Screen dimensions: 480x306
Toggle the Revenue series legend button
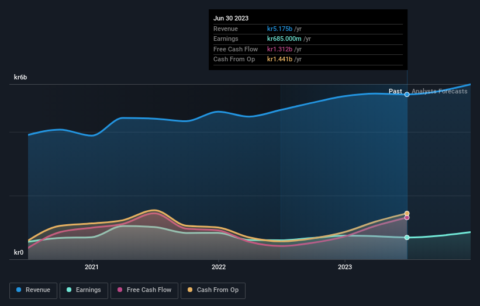tap(33, 290)
